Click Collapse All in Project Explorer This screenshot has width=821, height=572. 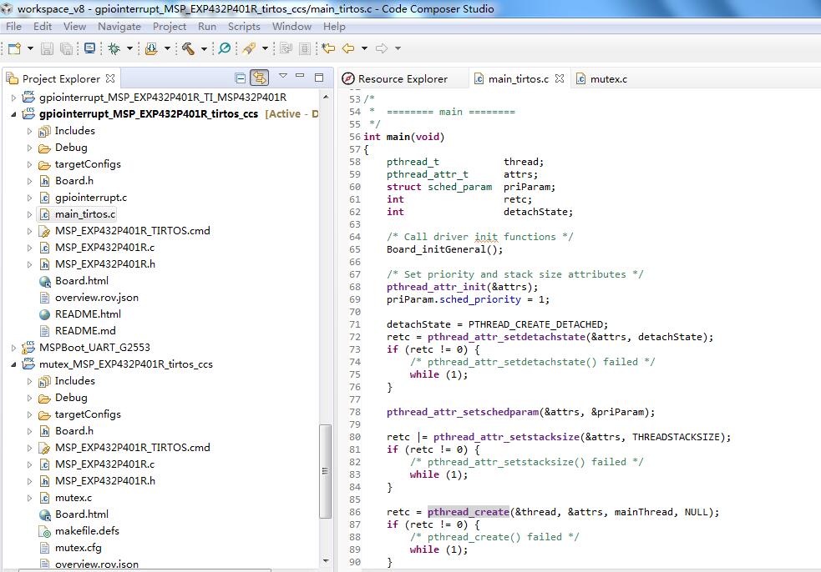pyautogui.click(x=241, y=78)
